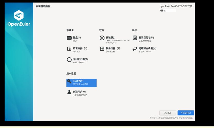Viewport: 214px width, 128px height.
Task: Click the 已连接：ens33 status text
Action: (145, 52)
